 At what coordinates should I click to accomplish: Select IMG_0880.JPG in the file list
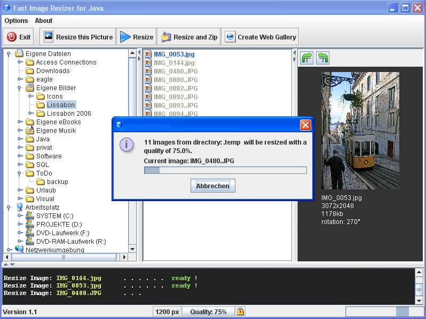point(176,80)
